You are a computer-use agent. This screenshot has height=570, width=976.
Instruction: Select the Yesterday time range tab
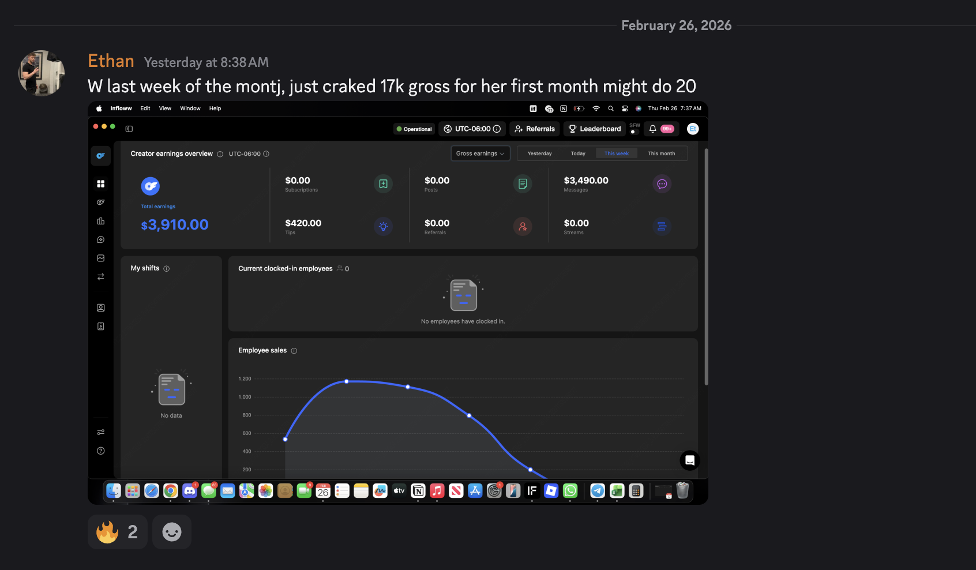pyautogui.click(x=539, y=153)
